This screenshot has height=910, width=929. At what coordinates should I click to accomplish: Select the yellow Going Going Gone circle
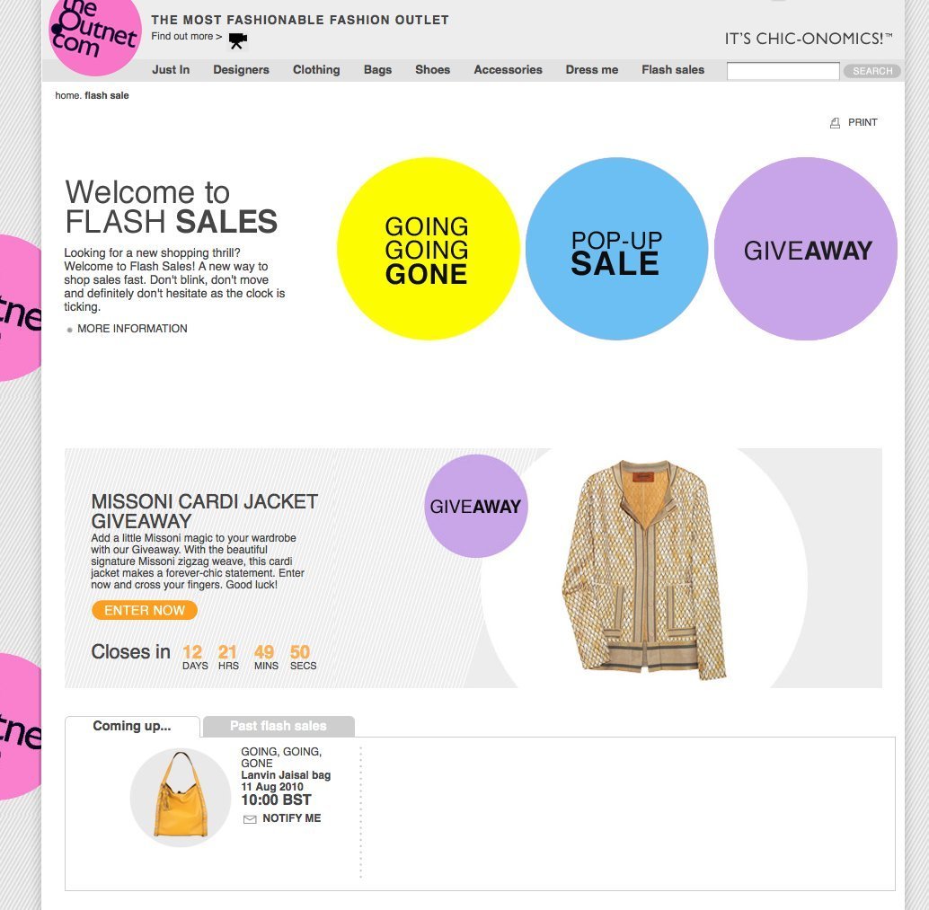tap(428, 249)
